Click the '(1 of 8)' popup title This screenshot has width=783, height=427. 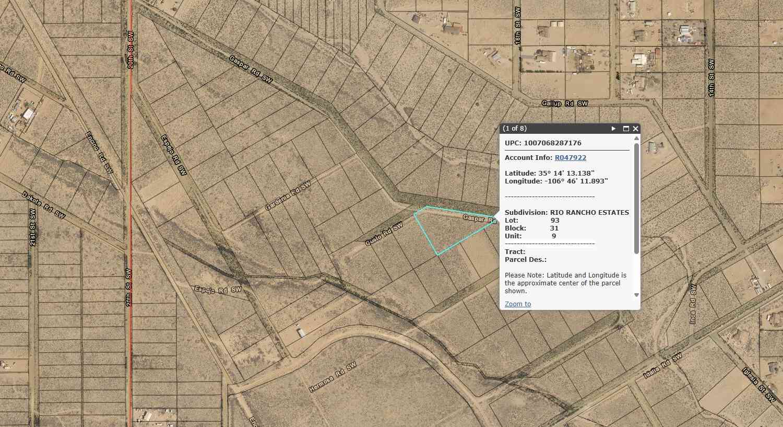pyautogui.click(x=515, y=129)
